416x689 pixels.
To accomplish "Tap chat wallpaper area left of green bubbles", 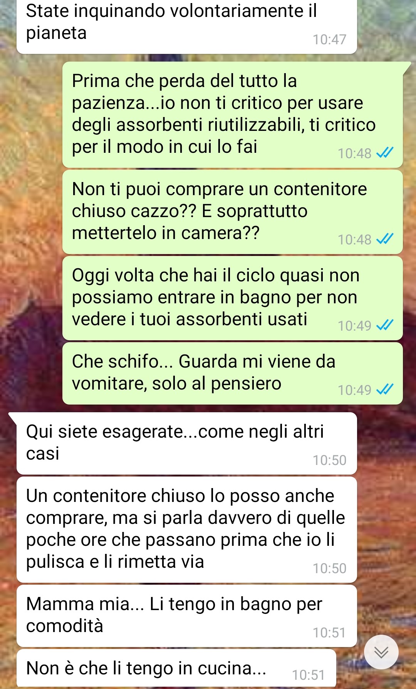I will [31, 231].
